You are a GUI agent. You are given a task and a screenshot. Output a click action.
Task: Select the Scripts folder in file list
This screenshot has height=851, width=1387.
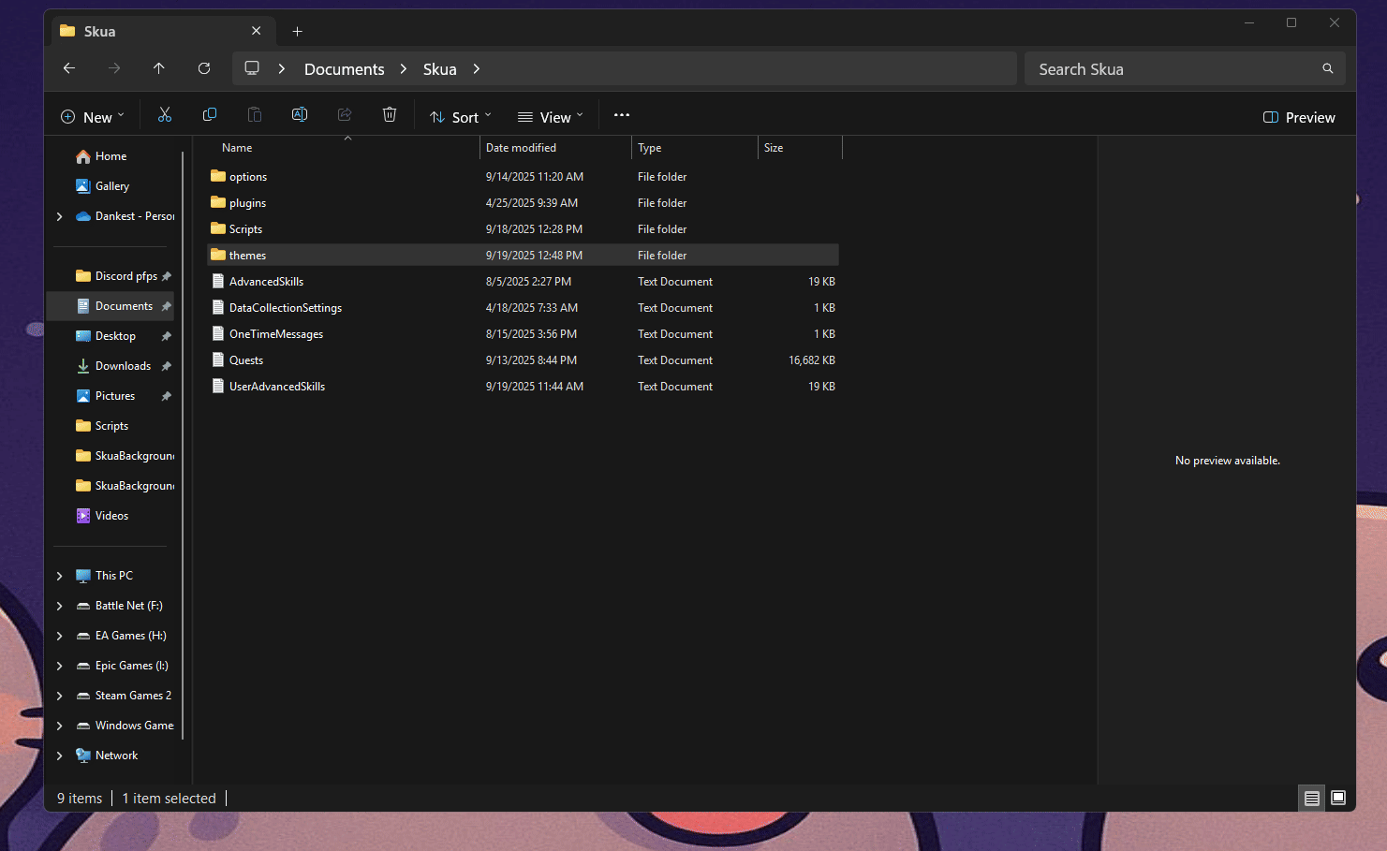pyautogui.click(x=245, y=228)
